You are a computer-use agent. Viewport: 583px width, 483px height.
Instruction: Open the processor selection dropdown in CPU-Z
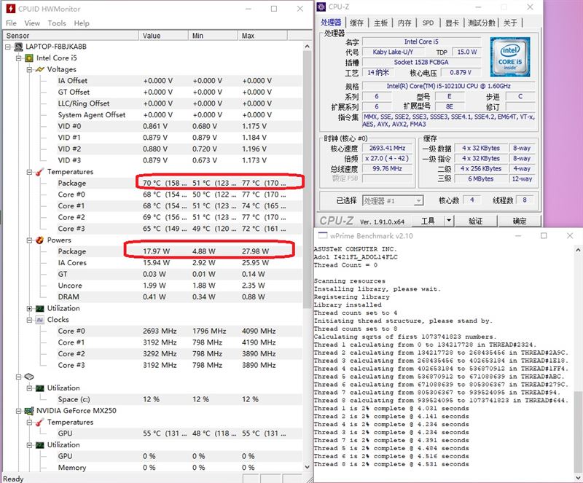coord(418,201)
